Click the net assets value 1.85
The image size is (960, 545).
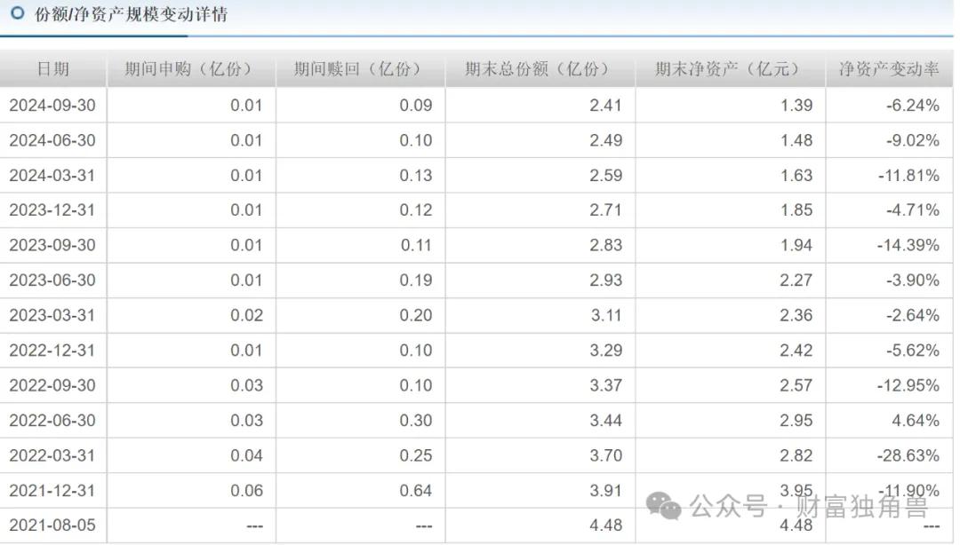point(796,209)
